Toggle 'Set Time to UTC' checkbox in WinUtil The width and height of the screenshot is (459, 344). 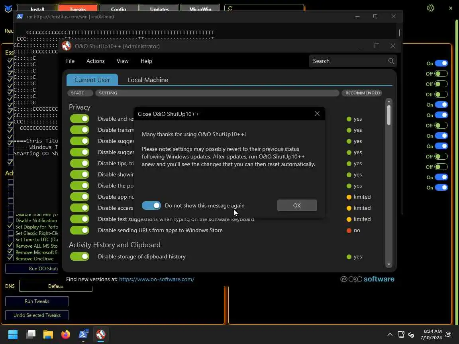pyautogui.click(x=10, y=240)
